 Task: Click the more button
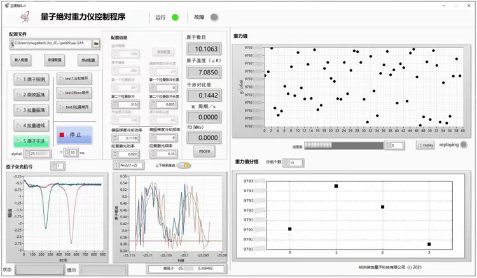coord(204,151)
